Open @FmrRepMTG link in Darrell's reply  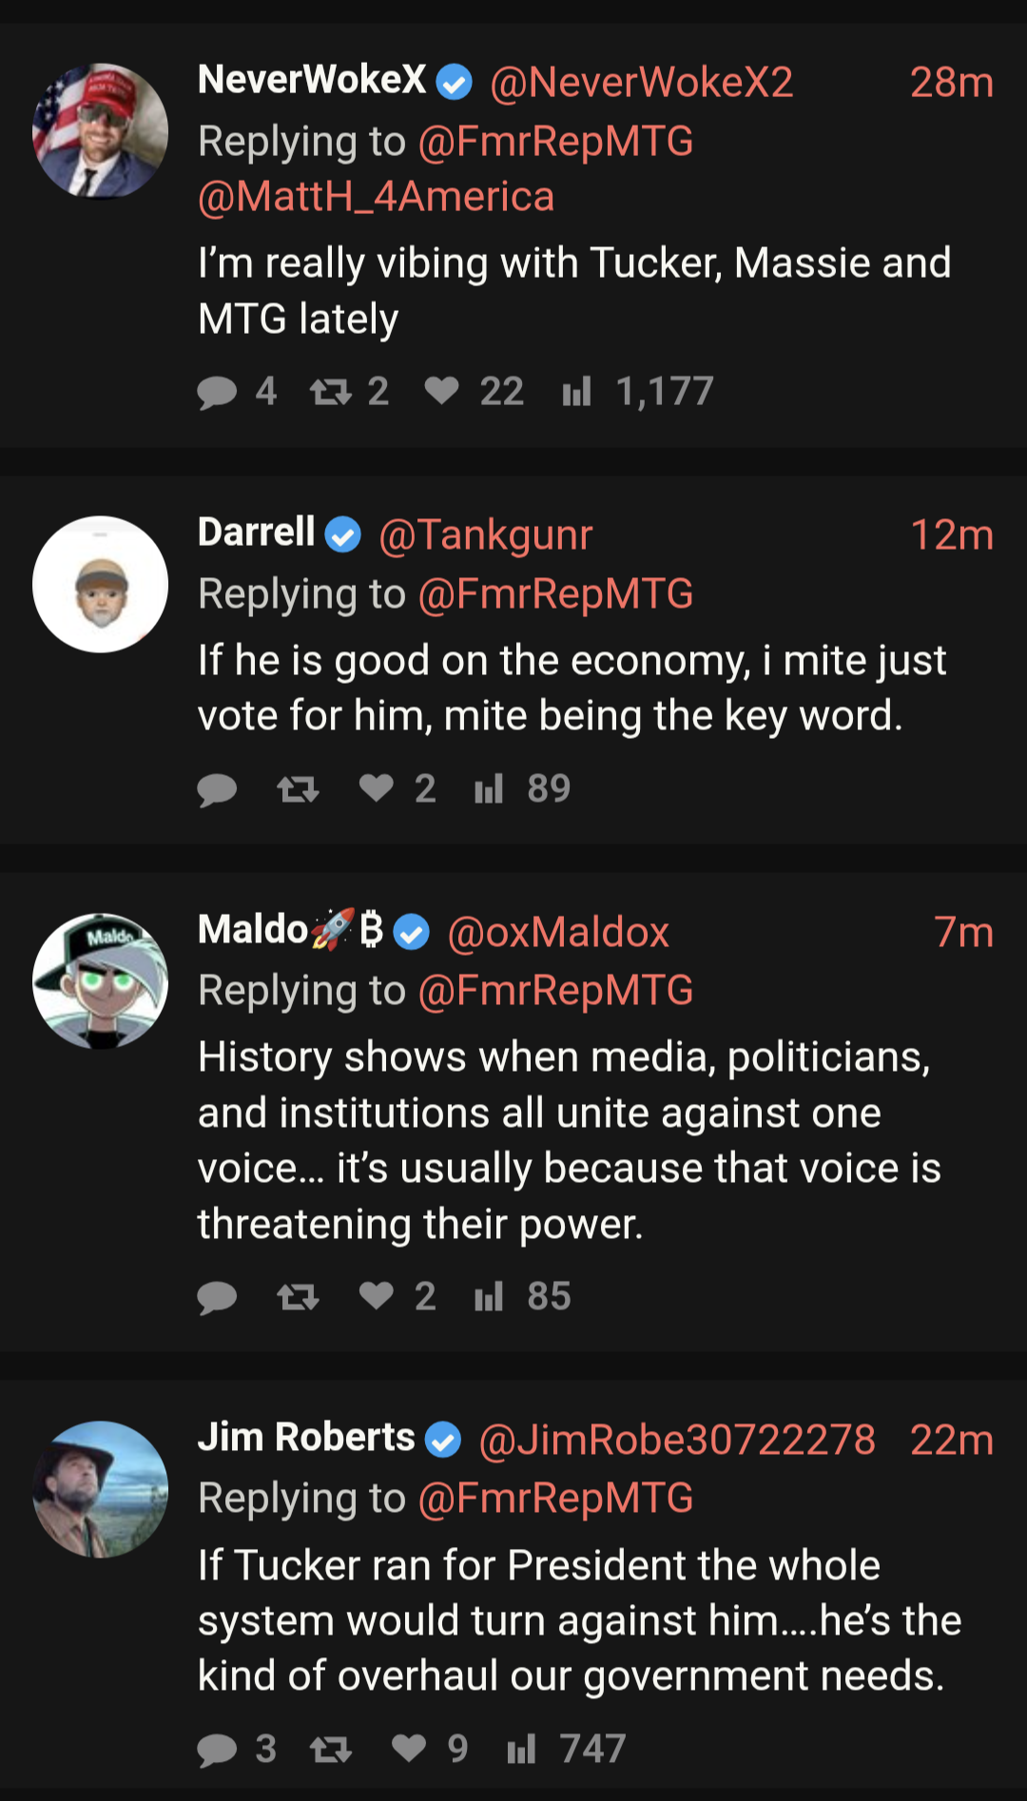[555, 594]
